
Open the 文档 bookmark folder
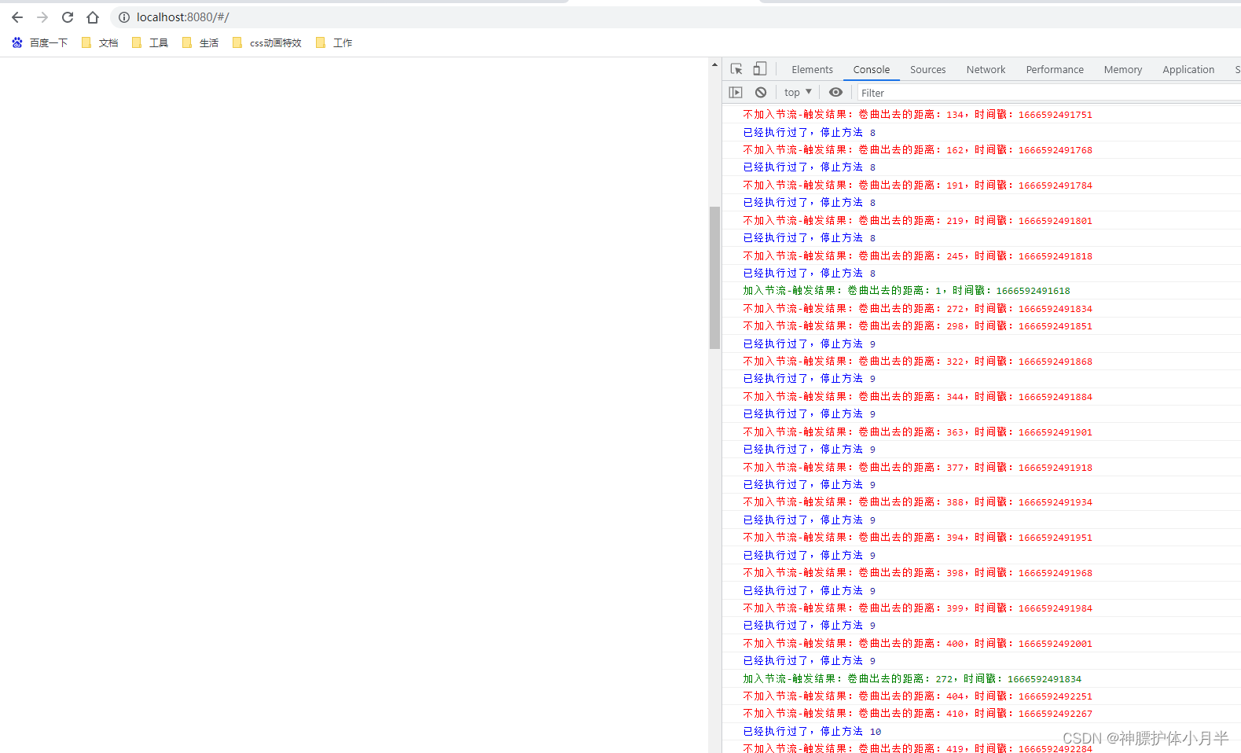100,42
